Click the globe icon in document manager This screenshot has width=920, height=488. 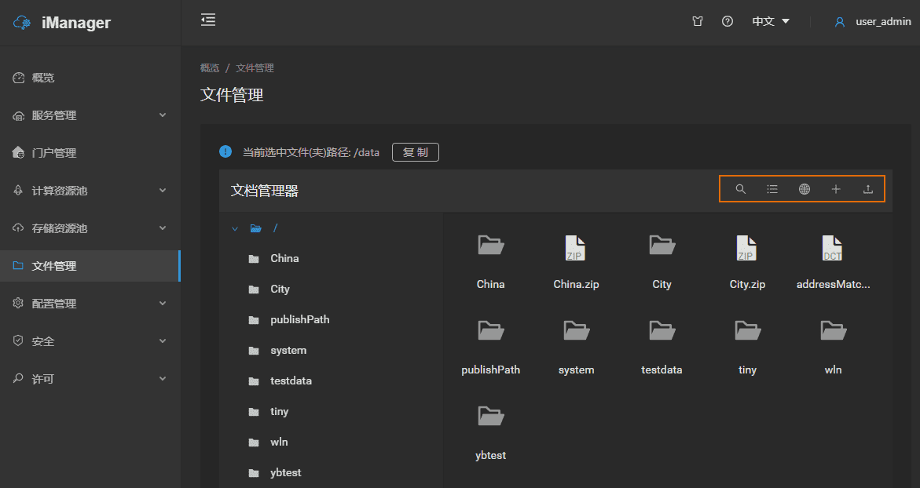coord(805,189)
